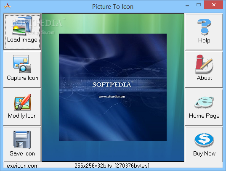Click the exeicon.com status bar text
Image resolution: width=226 pixels, height=171 pixels.
[x=23, y=166]
